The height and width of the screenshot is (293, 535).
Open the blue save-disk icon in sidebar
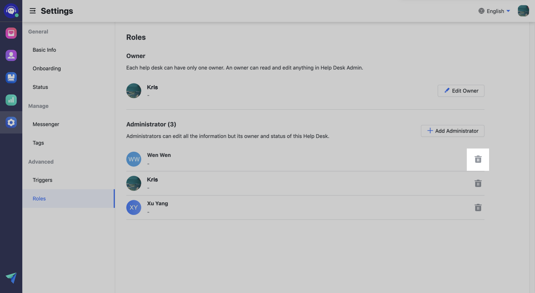pyautogui.click(x=11, y=78)
